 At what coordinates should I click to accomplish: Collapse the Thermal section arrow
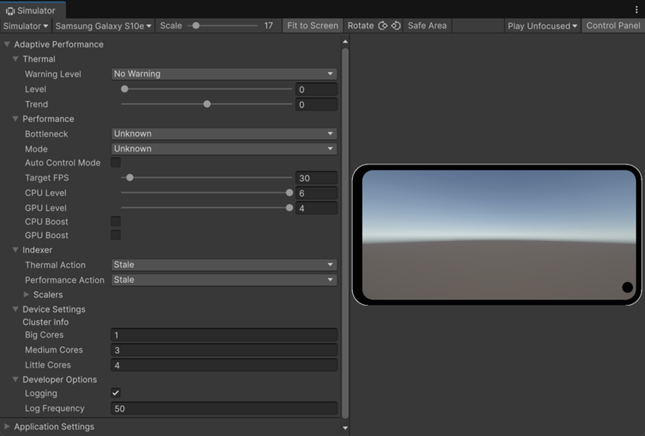pos(16,59)
